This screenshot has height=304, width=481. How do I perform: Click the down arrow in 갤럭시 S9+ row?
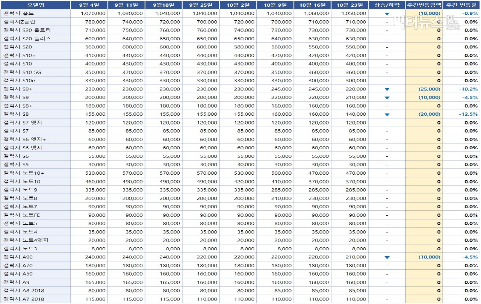tap(387, 89)
